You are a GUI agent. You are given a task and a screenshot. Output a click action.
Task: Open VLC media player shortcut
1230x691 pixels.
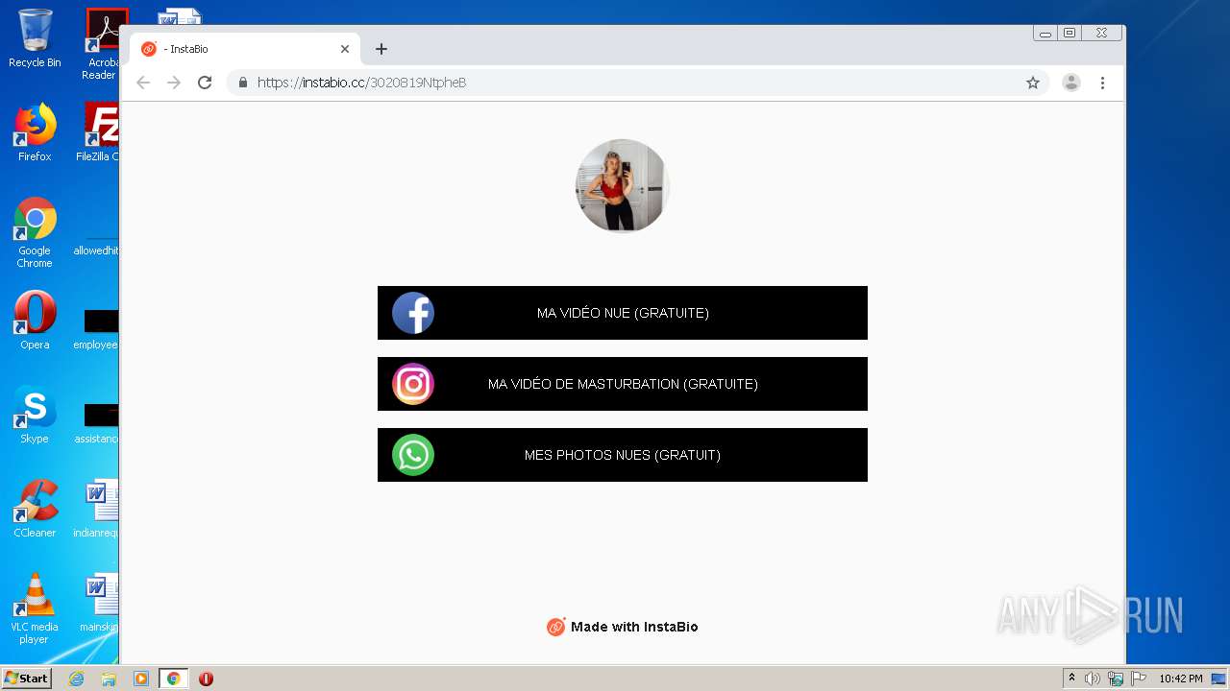pyautogui.click(x=35, y=608)
